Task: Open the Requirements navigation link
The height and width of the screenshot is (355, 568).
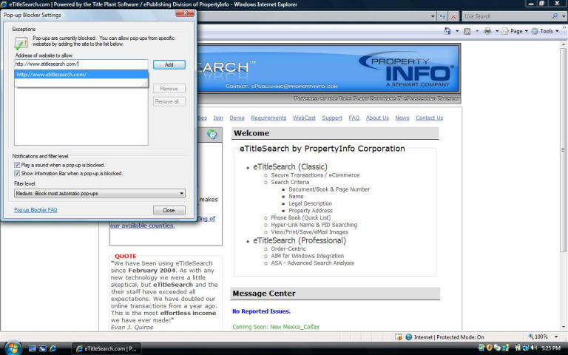Action: [268, 118]
